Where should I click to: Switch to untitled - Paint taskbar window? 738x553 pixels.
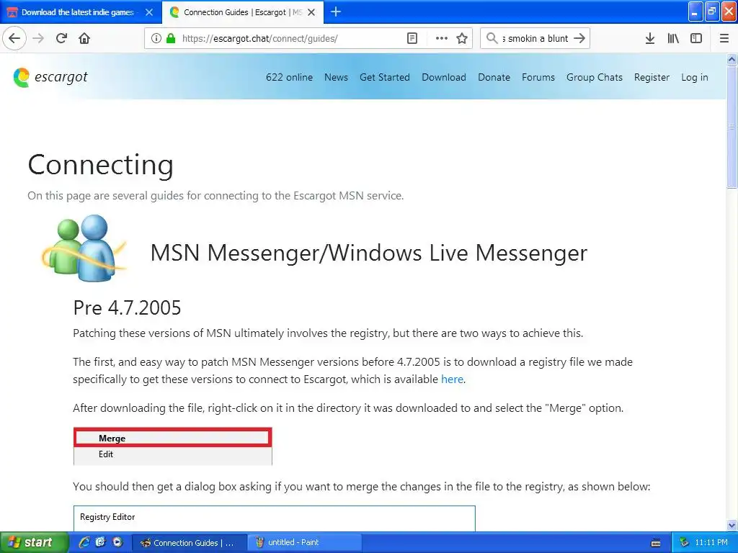tap(303, 542)
